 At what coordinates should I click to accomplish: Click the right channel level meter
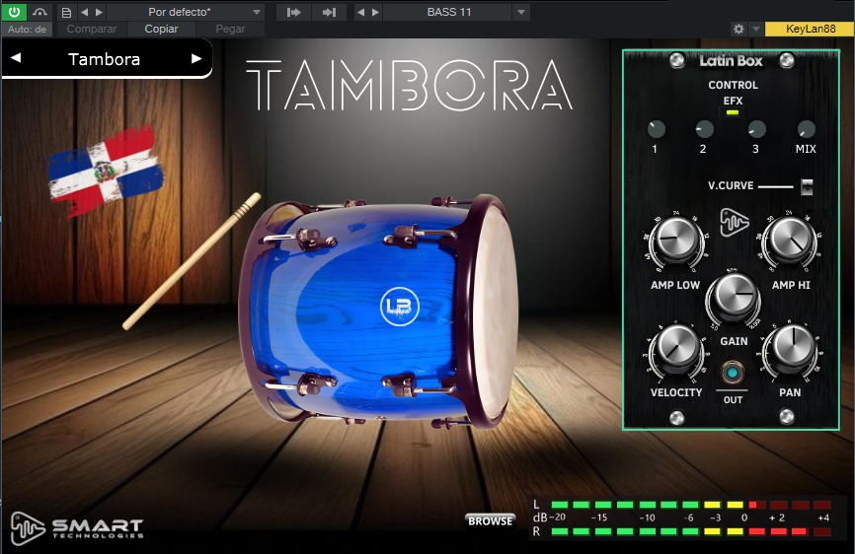point(691,531)
